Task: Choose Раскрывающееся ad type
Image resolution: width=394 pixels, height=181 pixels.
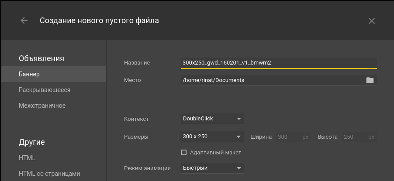Action: point(44,90)
